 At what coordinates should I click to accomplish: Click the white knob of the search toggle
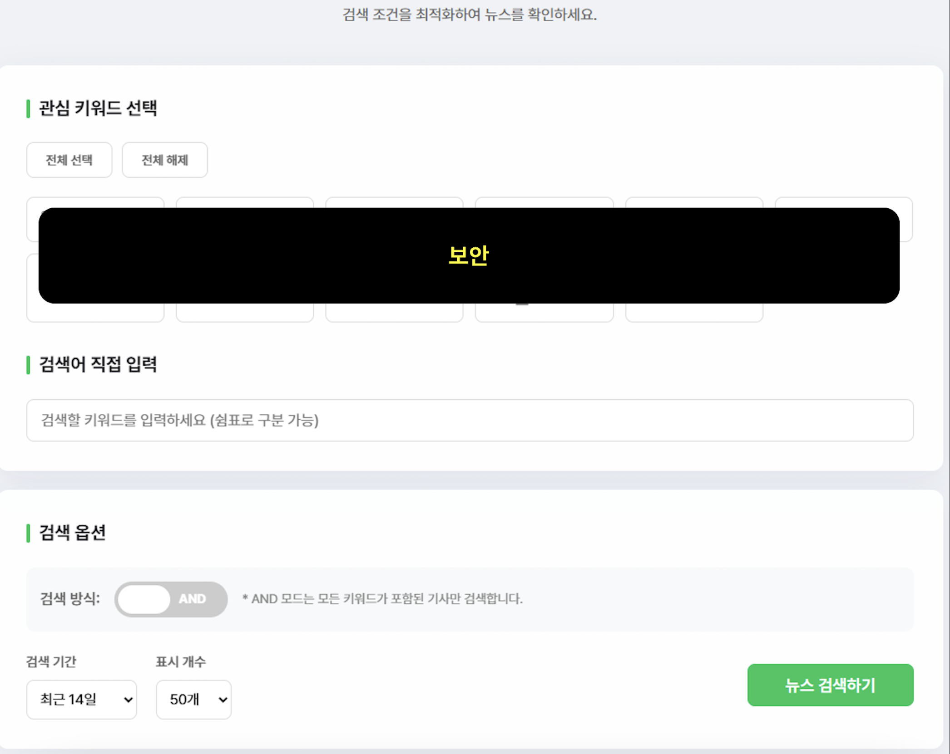click(144, 599)
